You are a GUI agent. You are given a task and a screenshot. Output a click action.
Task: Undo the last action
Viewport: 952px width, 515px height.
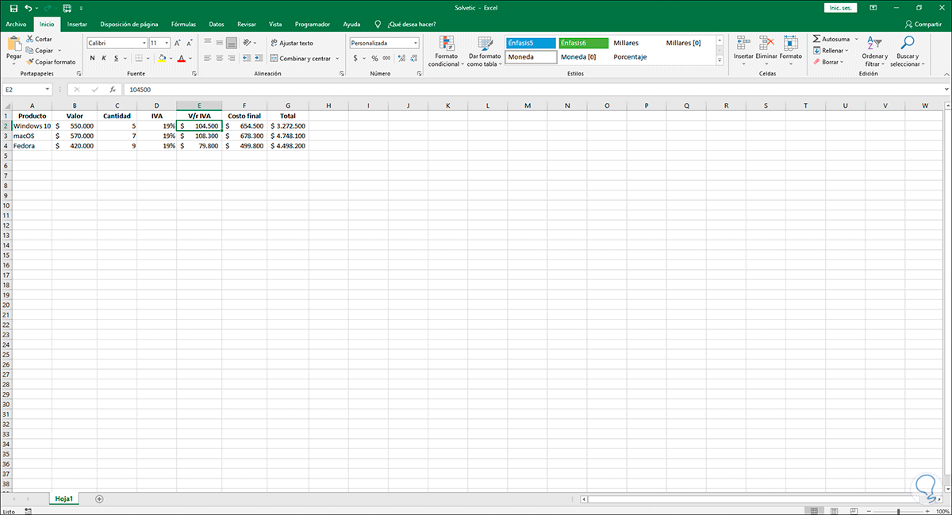28,8
